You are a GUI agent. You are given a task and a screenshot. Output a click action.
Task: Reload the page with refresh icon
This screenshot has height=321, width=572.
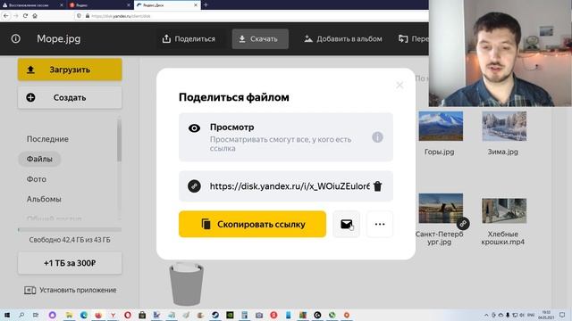point(25,16)
